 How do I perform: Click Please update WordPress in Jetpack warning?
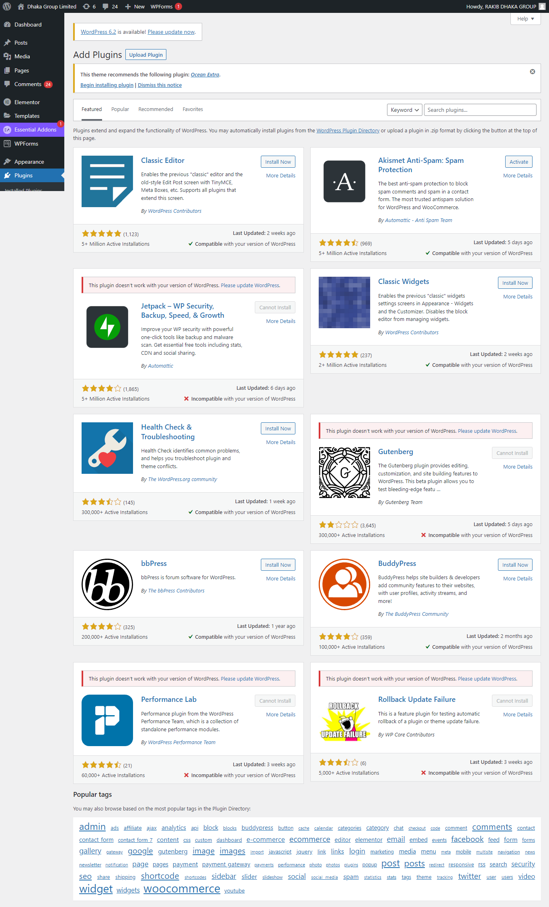coord(250,286)
